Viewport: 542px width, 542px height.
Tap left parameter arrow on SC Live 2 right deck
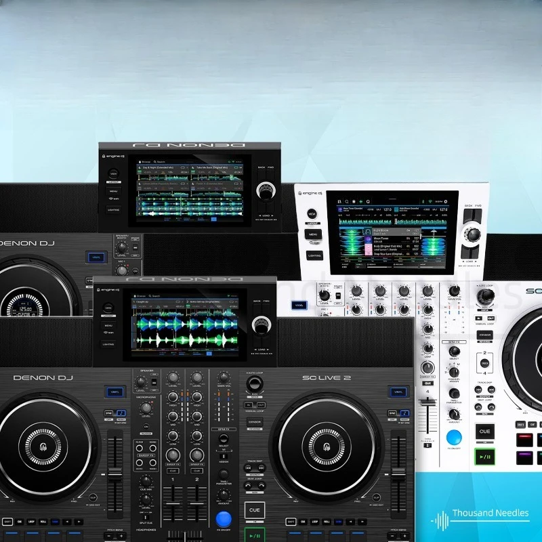351,522
